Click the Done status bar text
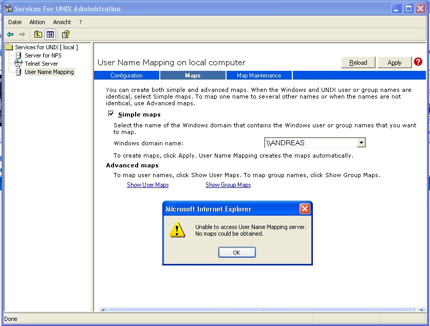The width and height of the screenshot is (430, 326). point(11,319)
